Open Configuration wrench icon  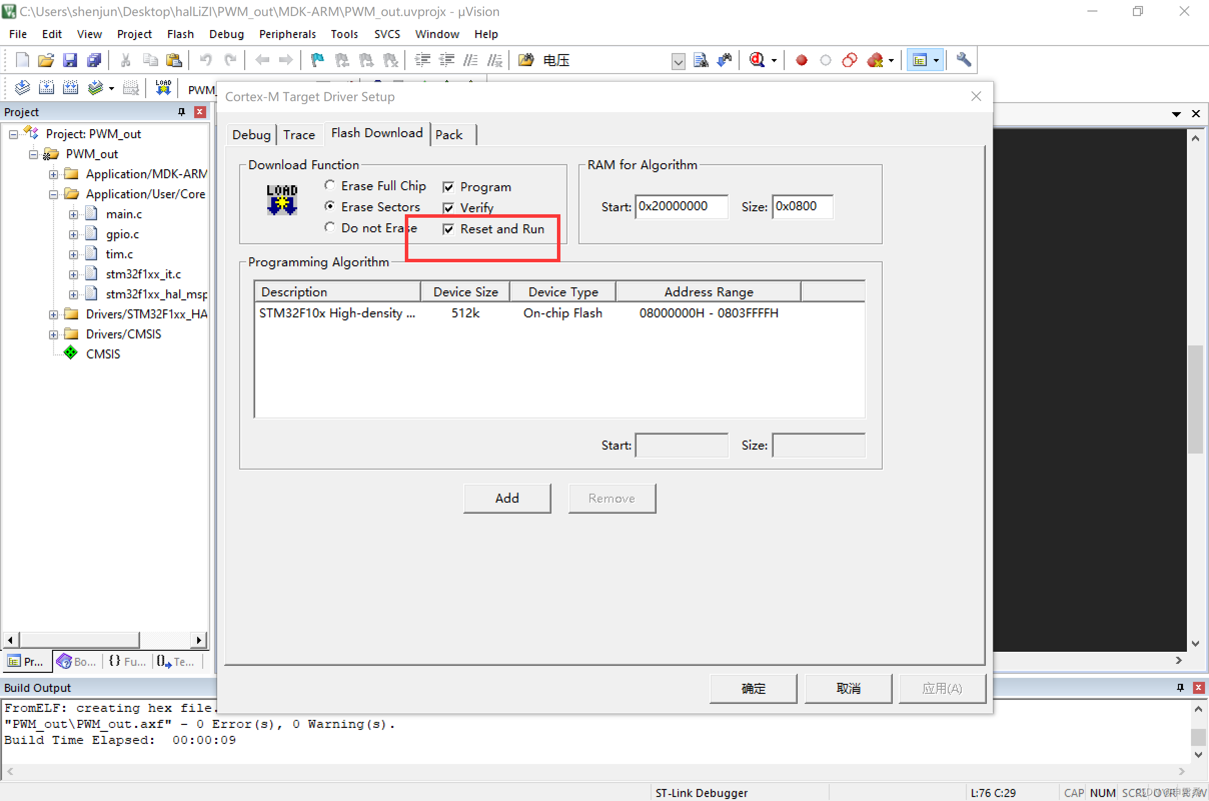[x=964, y=60]
